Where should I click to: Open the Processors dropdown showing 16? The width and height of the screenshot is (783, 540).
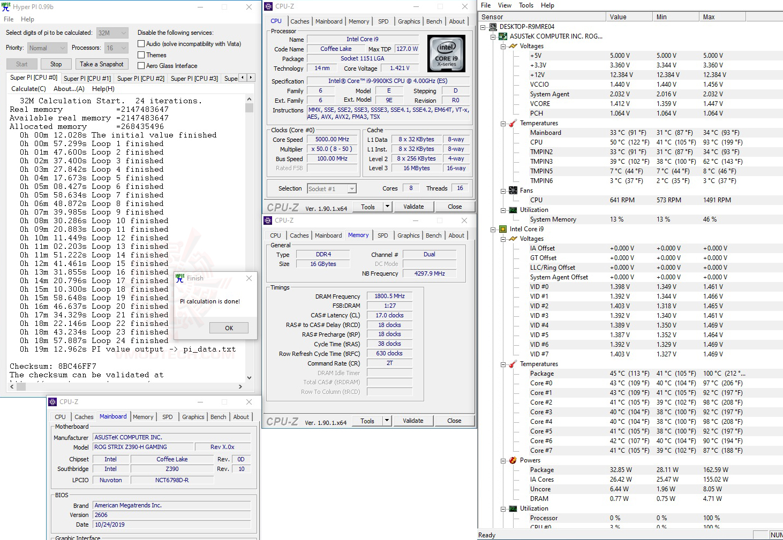coord(116,48)
